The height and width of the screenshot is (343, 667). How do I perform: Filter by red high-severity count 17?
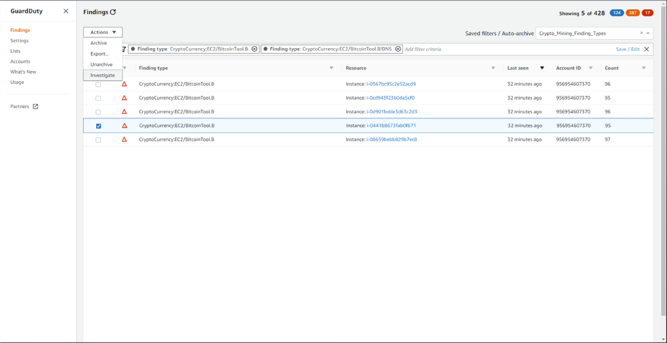(x=647, y=13)
